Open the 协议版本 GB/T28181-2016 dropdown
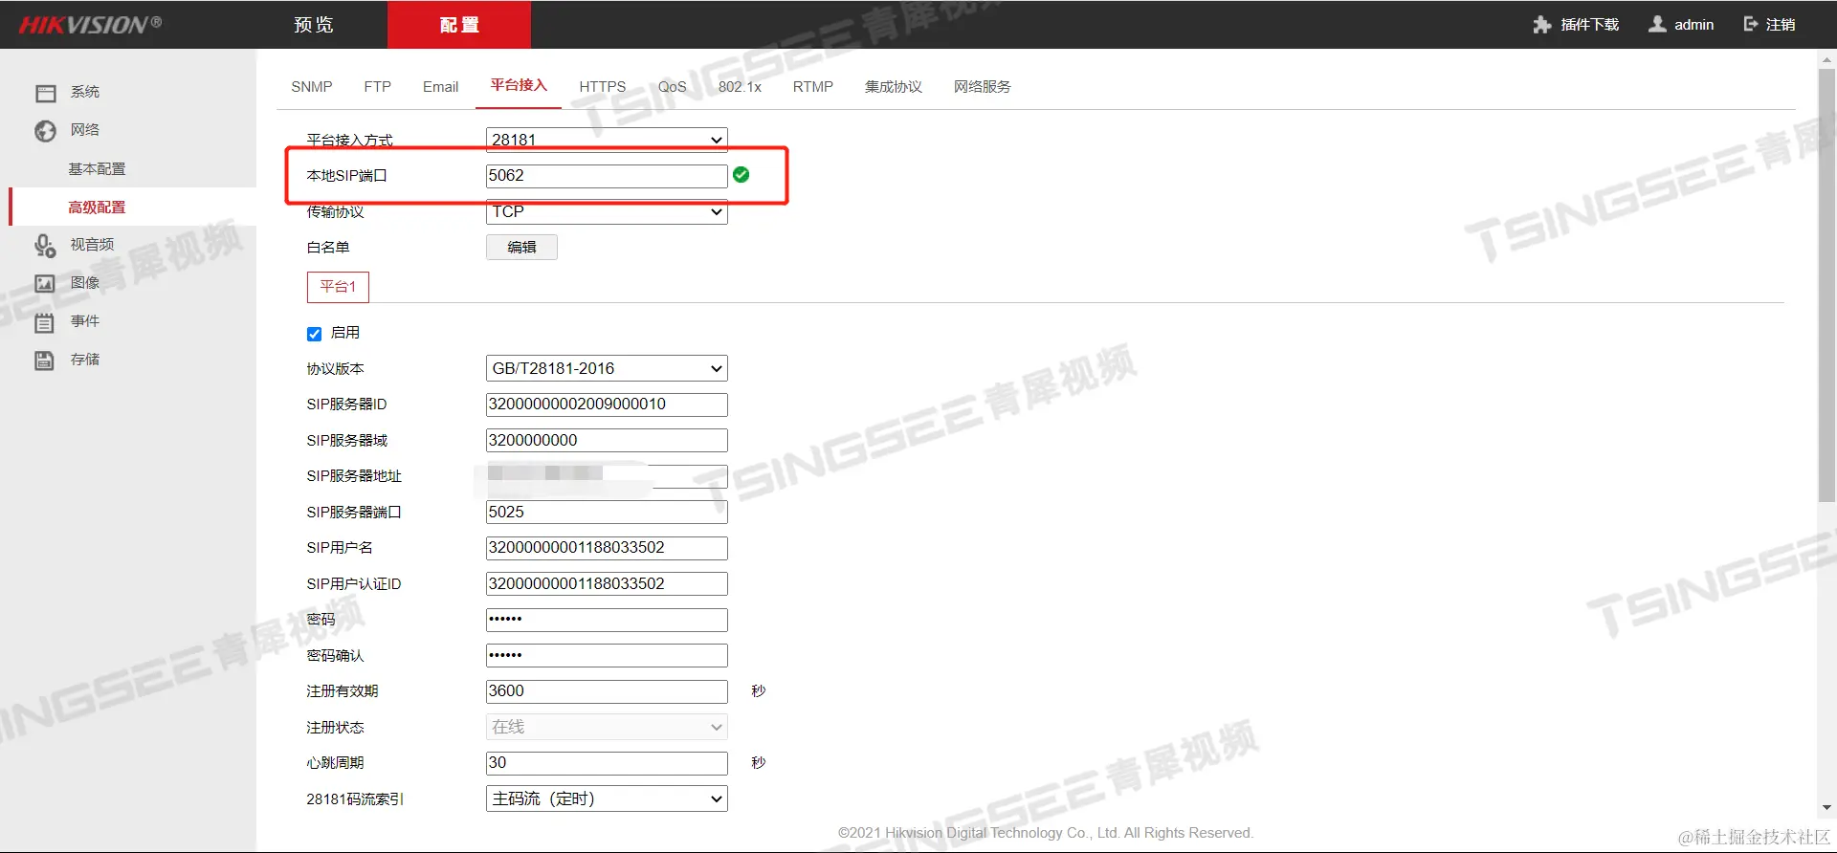Viewport: 1837px width, 853px height. (x=607, y=368)
